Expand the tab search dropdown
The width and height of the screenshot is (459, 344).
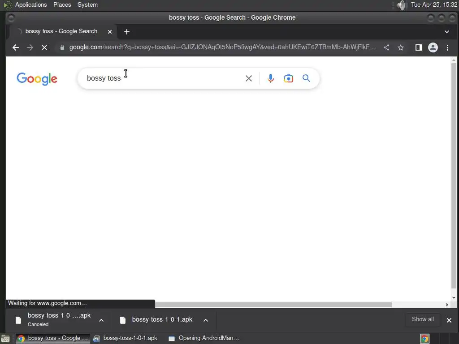tap(447, 32)
